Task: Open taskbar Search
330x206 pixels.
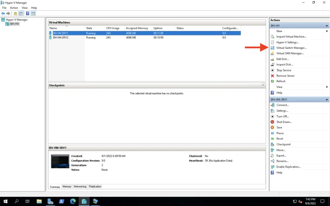Action: (x=16, y=201)
